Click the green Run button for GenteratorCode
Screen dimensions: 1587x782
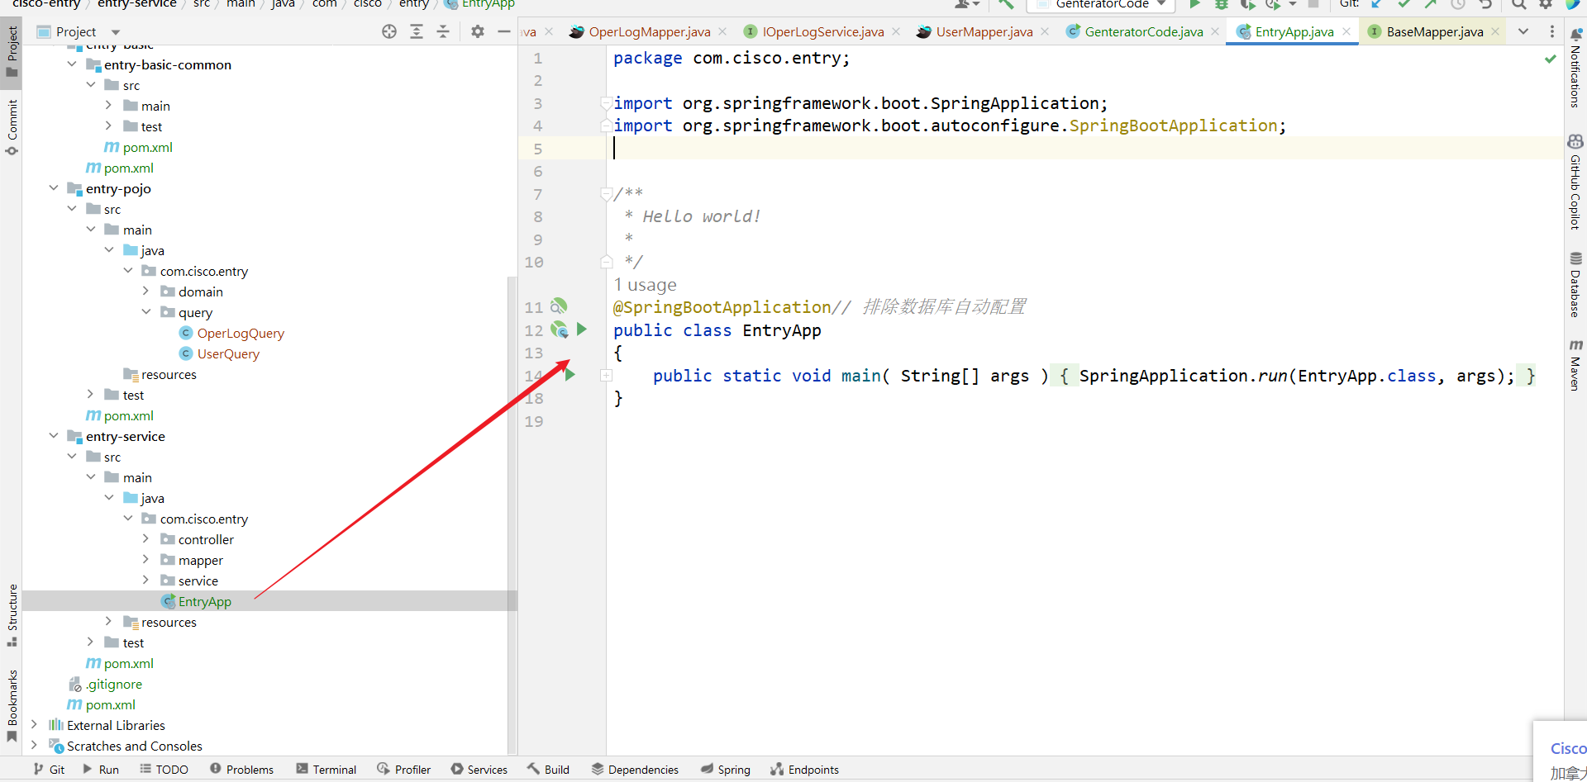(x=1194, y=4)
